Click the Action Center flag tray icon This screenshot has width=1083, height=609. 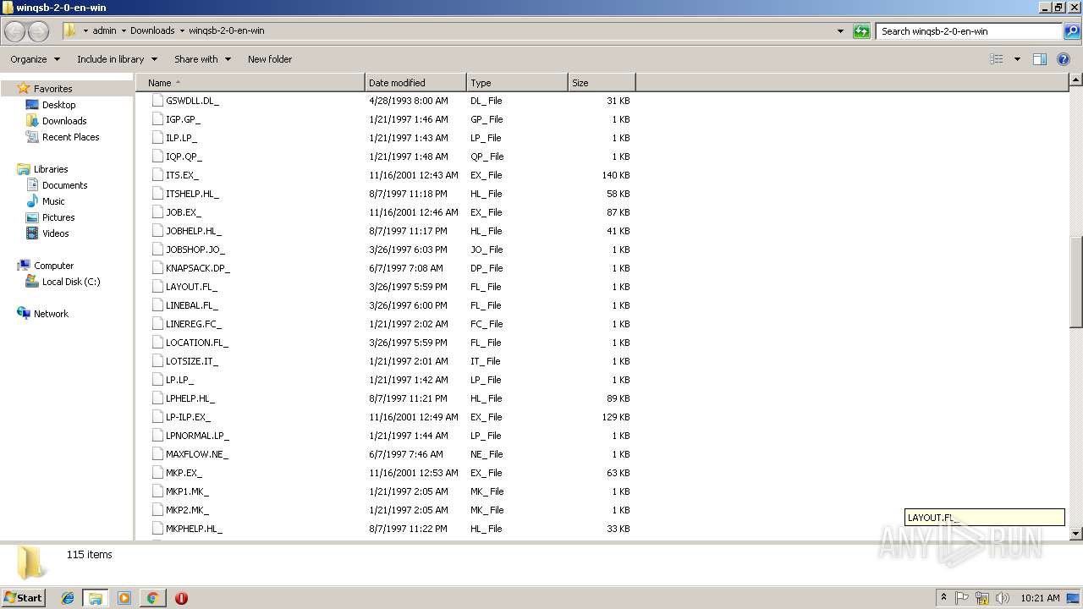pyautogui.click(x=963, y=598)
